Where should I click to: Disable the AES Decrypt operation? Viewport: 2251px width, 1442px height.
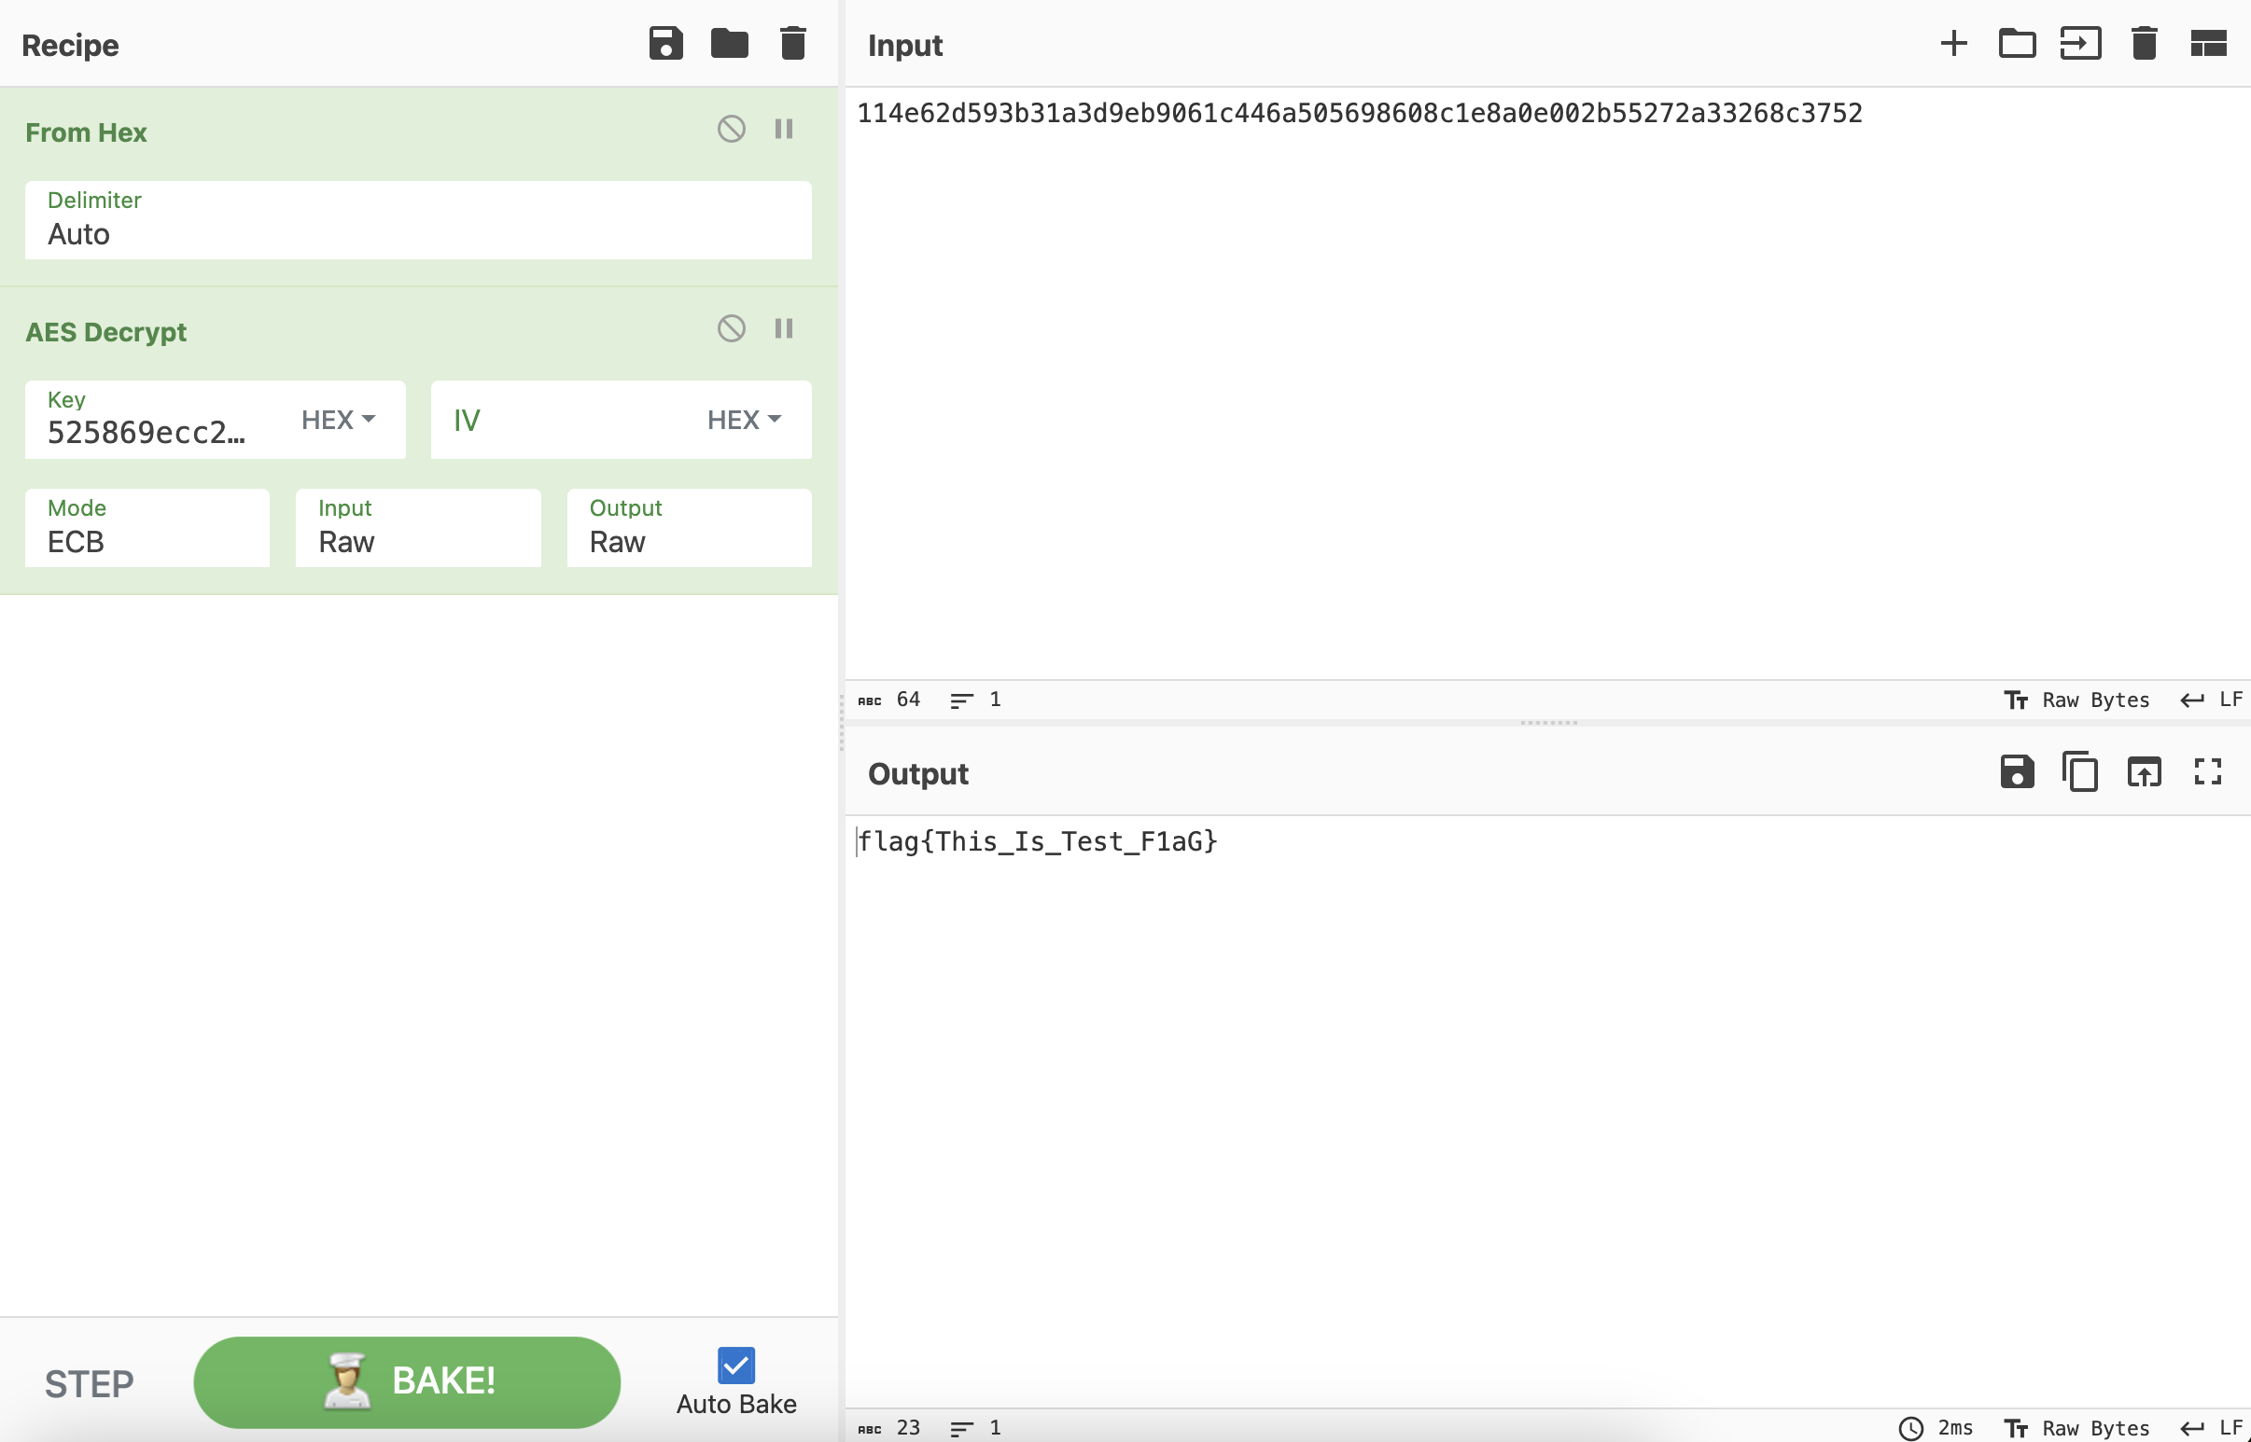[731, 328]
